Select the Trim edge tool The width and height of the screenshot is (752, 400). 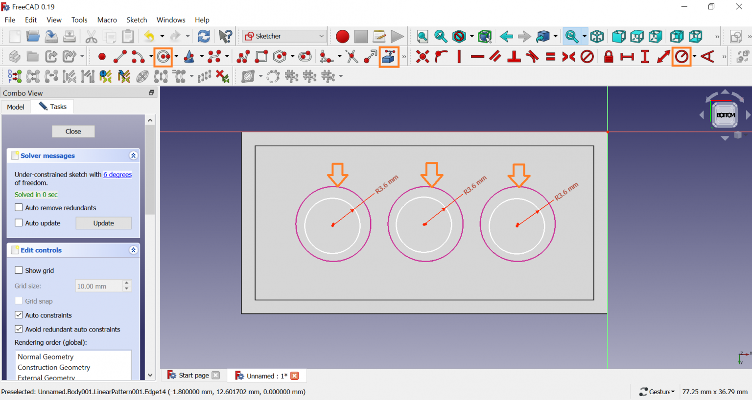click(352, 57)
